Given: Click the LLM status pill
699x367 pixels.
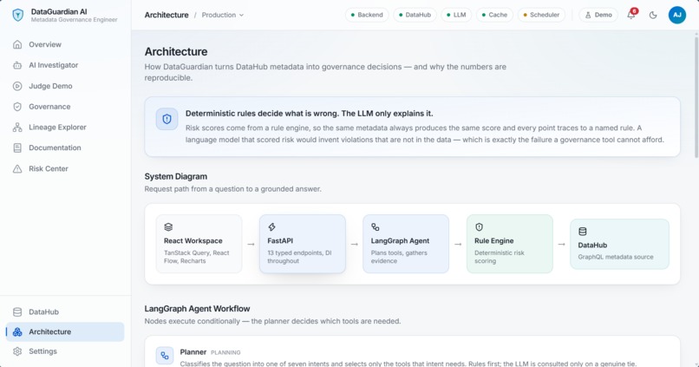Looking at the screenshot, I should pos(456,15).
